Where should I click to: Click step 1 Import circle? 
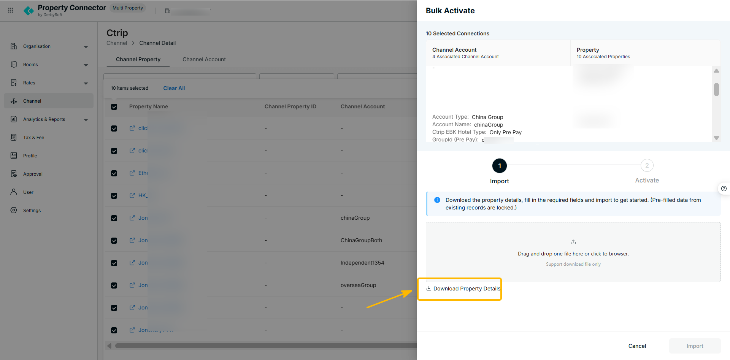tap(500, 166)
